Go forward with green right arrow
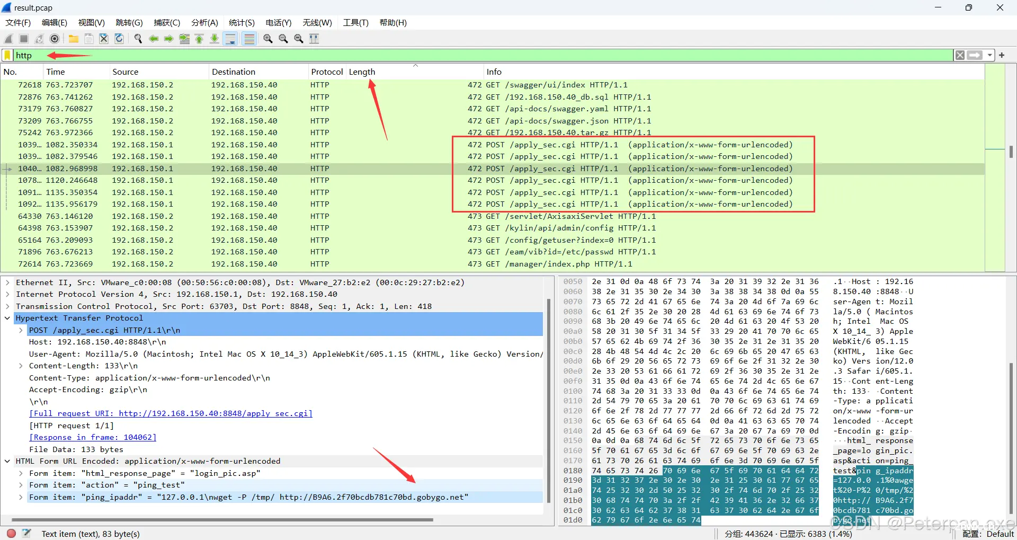This screenshot has width=1017, height=540. click(x=168, y=39)
